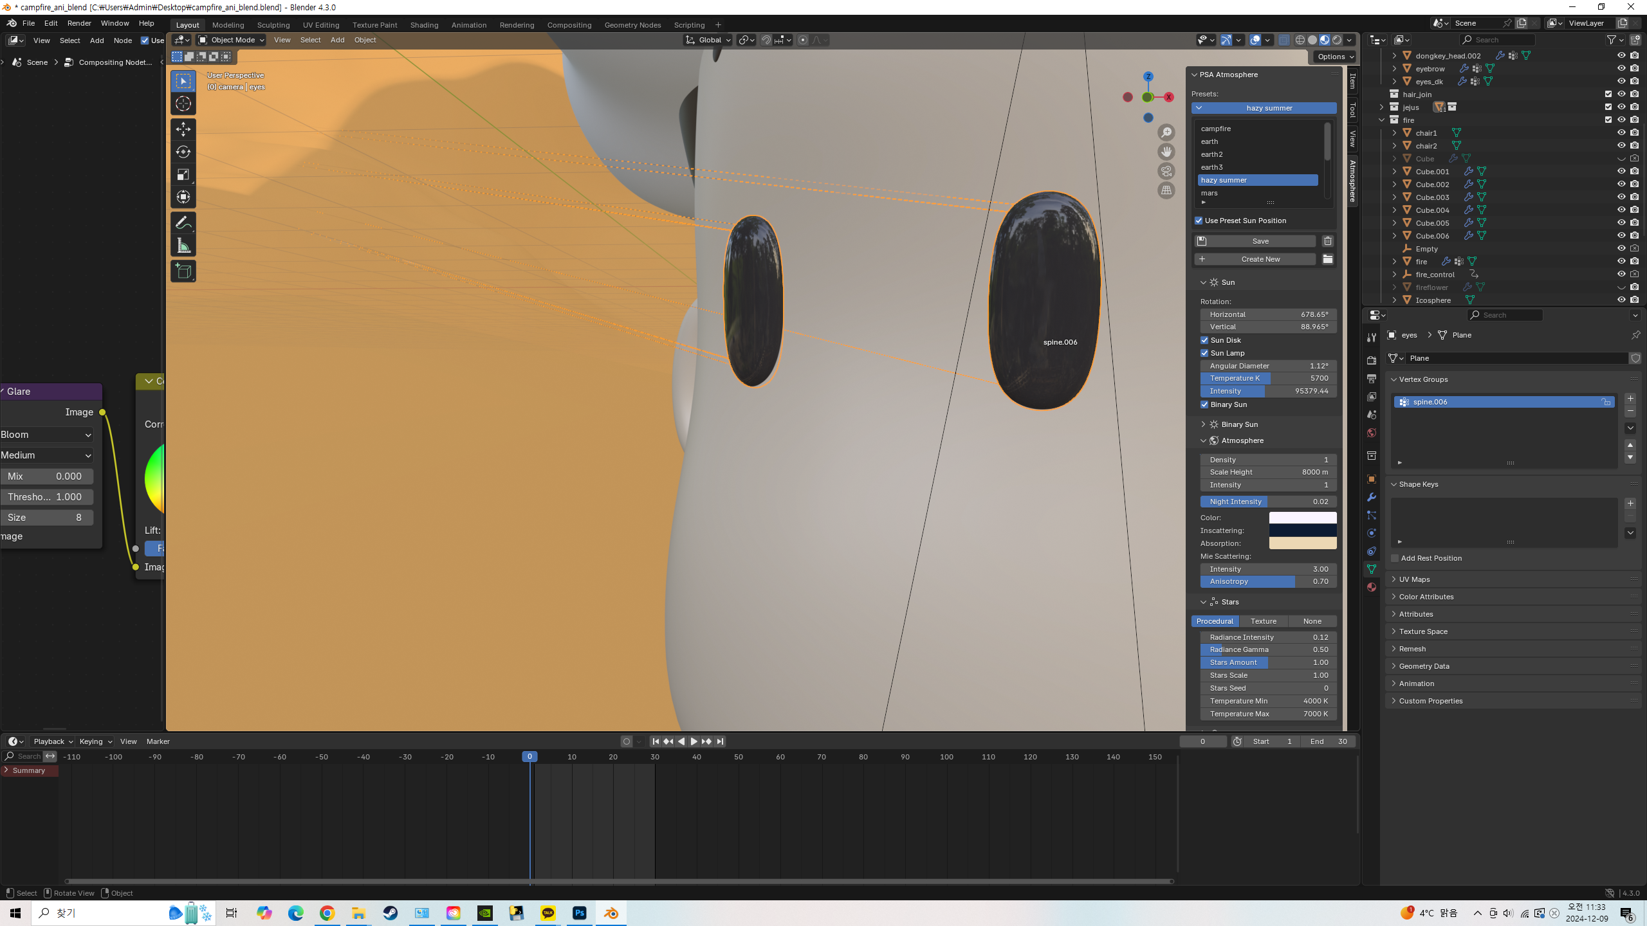Open outliner filter funnel icon

click(1612, 40)
